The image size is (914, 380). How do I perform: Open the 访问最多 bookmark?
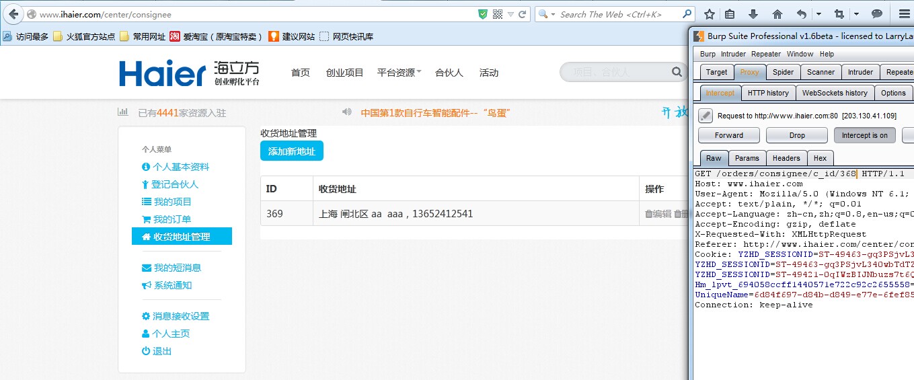pyautogui.click(x=26, y=36)
